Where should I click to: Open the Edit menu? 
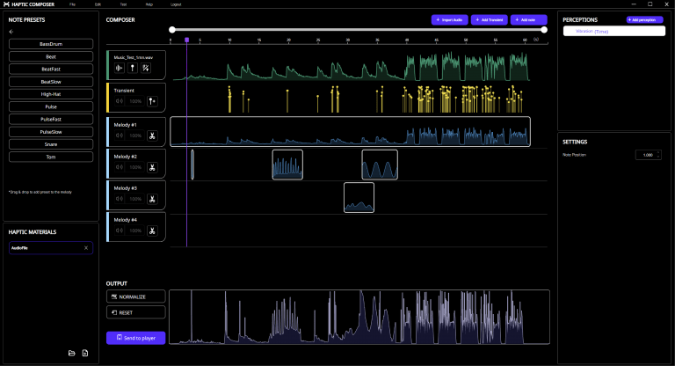click(x=98, y=4)
